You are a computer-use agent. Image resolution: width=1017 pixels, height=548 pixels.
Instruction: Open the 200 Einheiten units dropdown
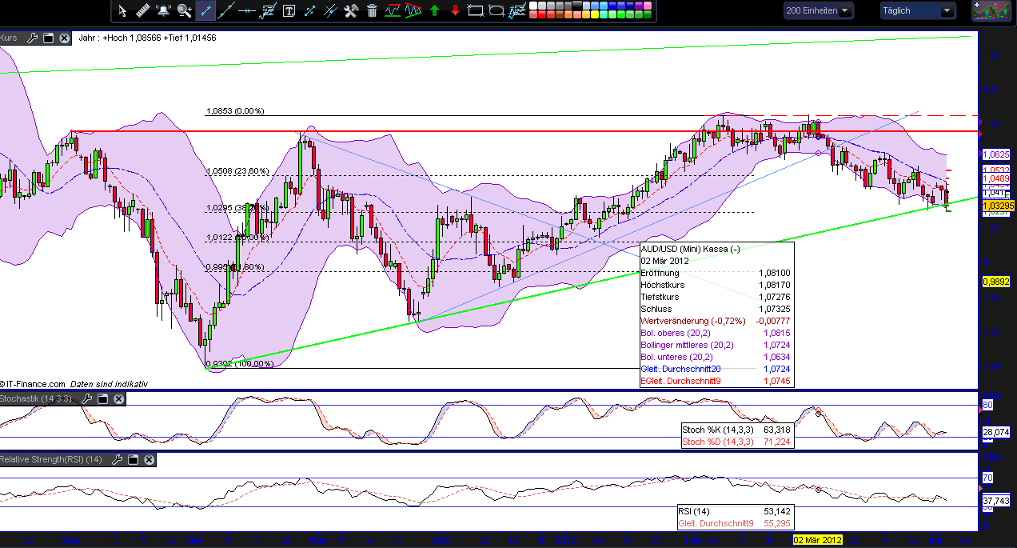[818, 10]
